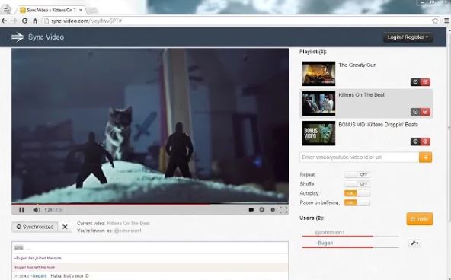Image resolution: width=451 pixels, height=280 pixels.
Task: Enter fullscreen mode in the player
Action: [x=283, y=210]
